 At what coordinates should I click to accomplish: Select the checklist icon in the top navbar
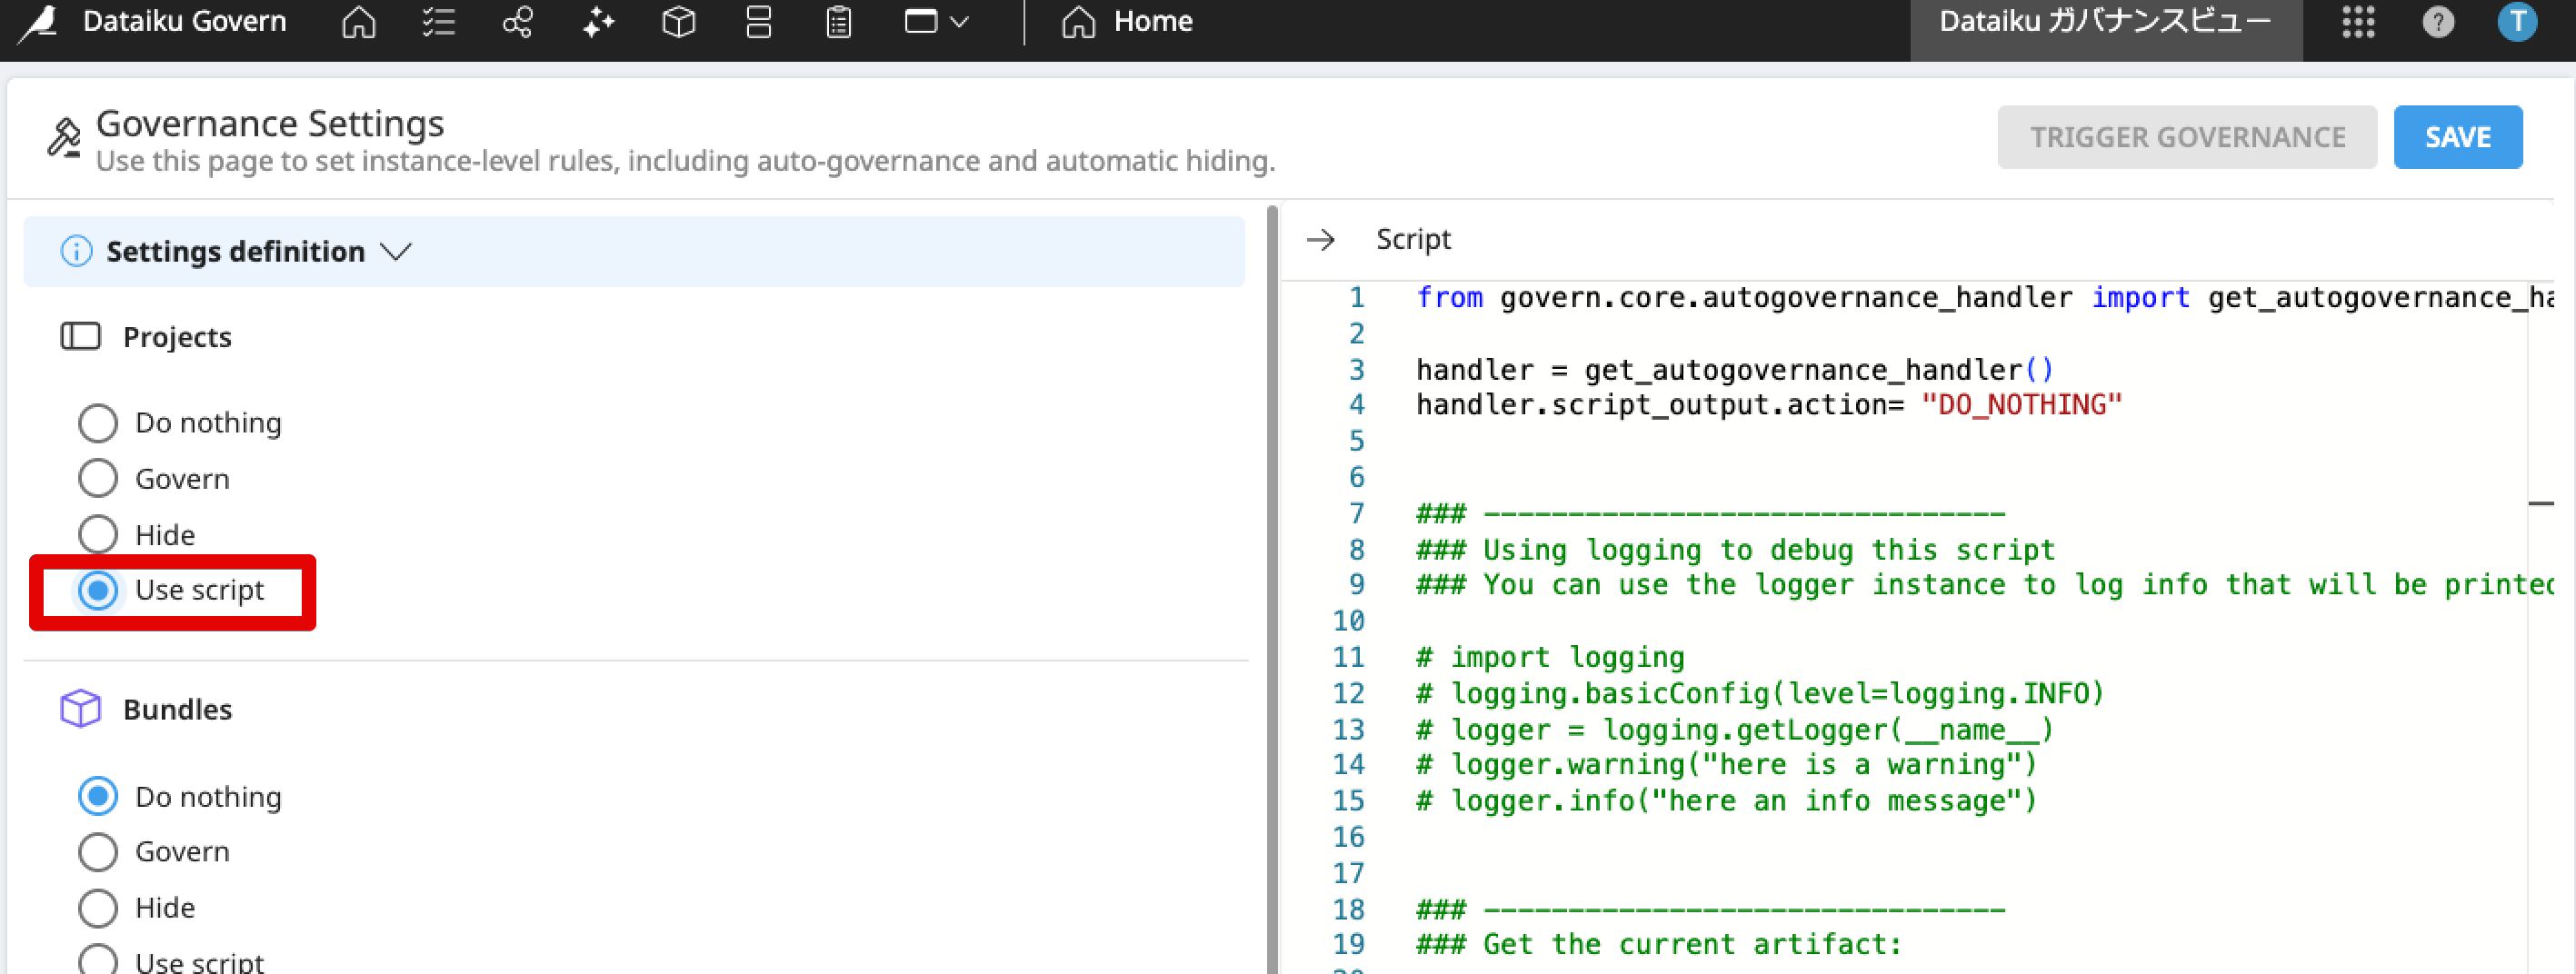438,21
